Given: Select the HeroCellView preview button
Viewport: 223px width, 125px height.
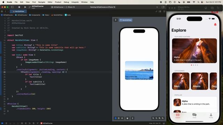Looking at the screenshot, I should 126,20.
